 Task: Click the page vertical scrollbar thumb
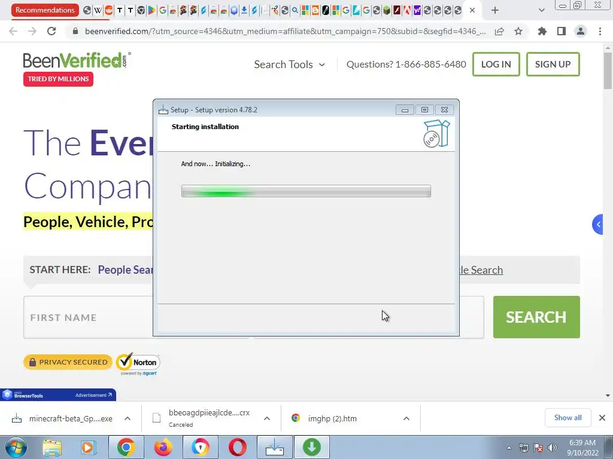click(608, 71)
